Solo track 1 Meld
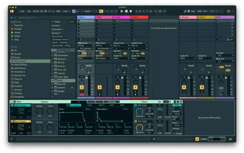 click(x=82, y=91)
